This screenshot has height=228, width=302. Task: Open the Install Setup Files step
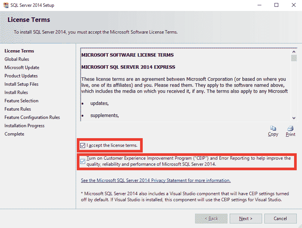[x=21, y=84]
